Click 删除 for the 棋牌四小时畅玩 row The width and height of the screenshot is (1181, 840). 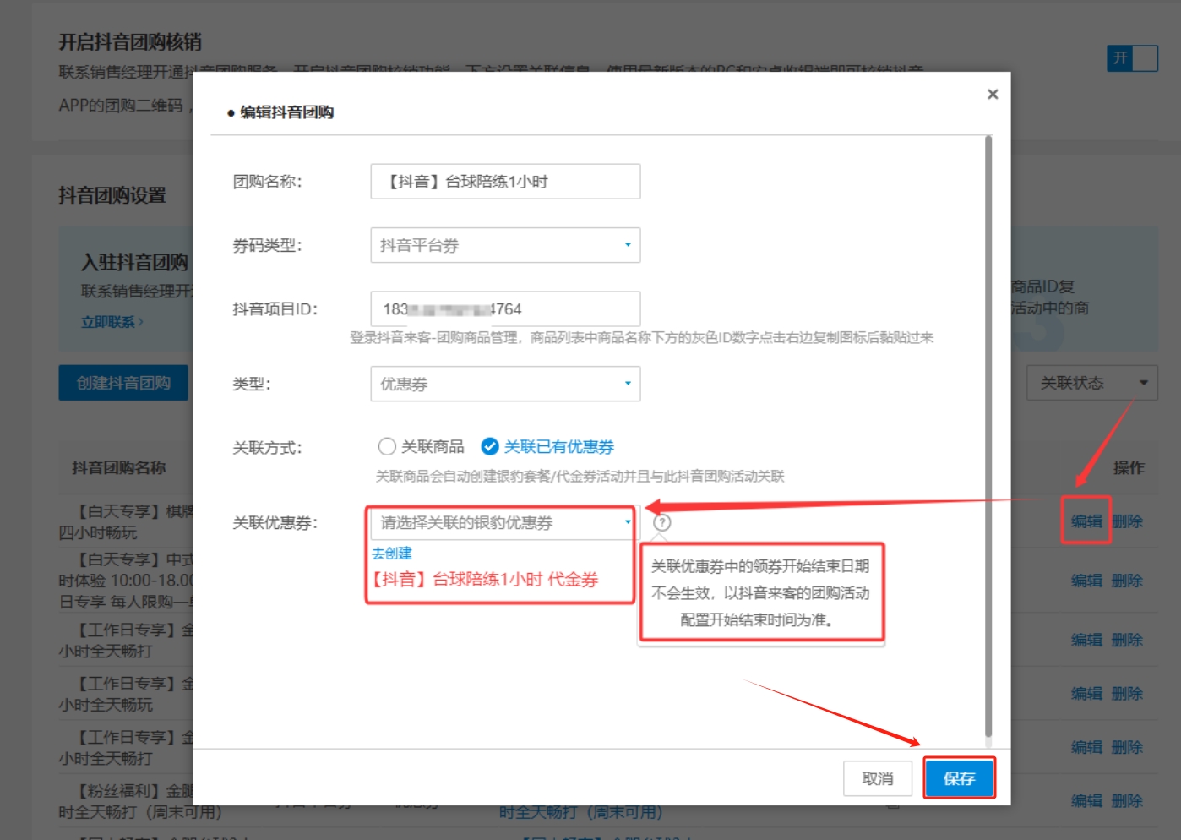point(1127,521)
